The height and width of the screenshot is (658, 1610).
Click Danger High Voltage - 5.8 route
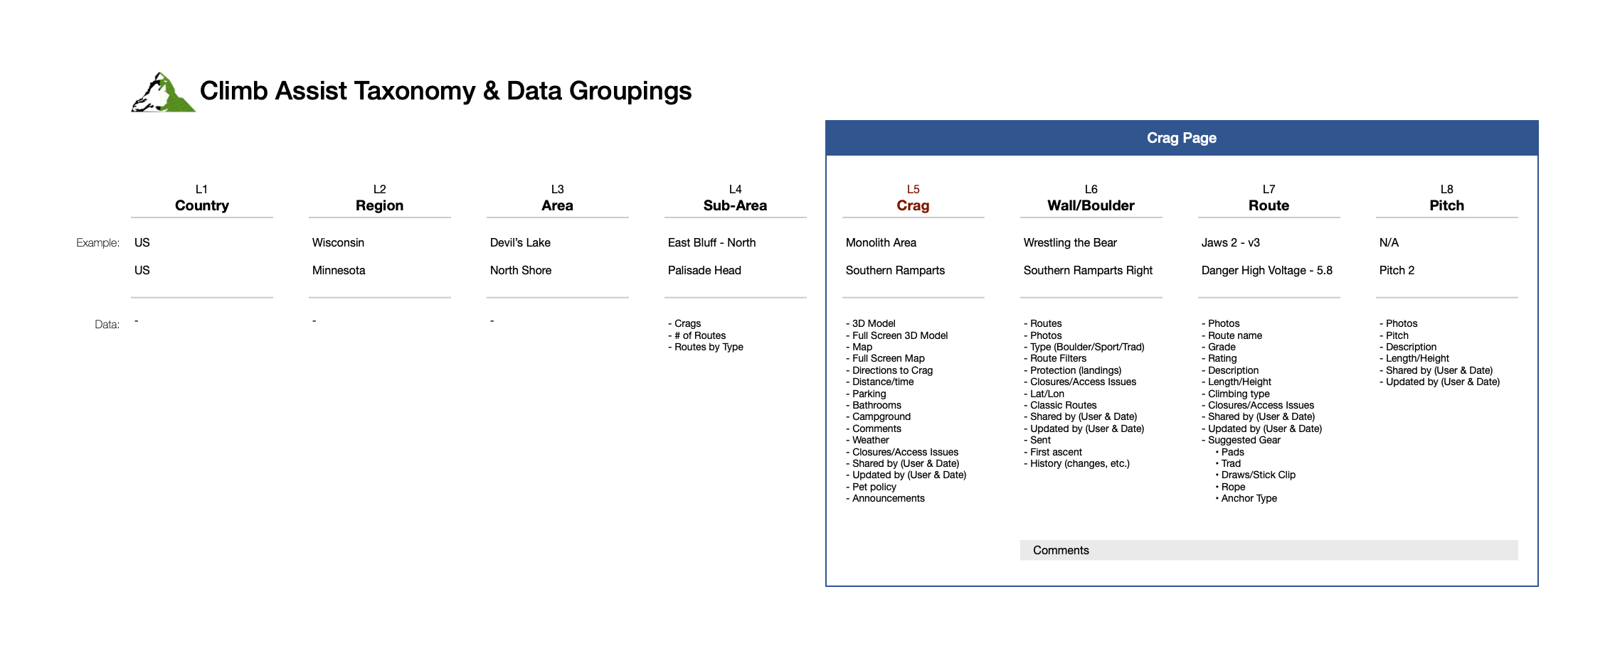(x=1267, y=270)
